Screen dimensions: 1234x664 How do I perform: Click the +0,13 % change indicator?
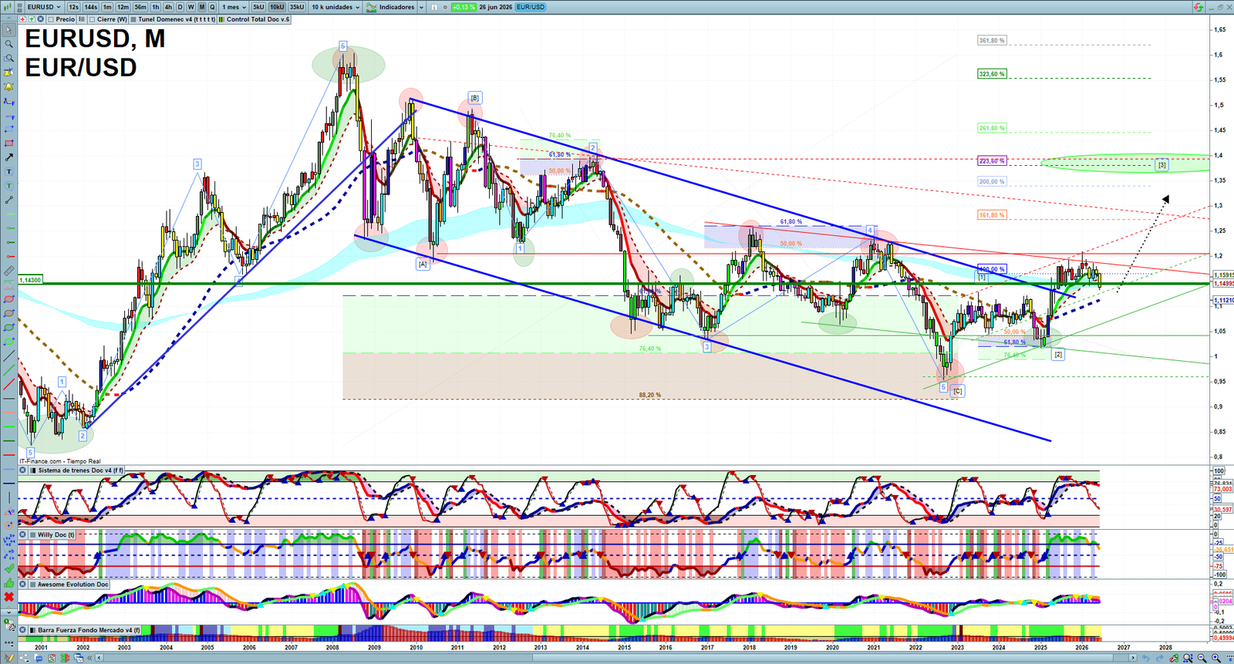[463, 7]
